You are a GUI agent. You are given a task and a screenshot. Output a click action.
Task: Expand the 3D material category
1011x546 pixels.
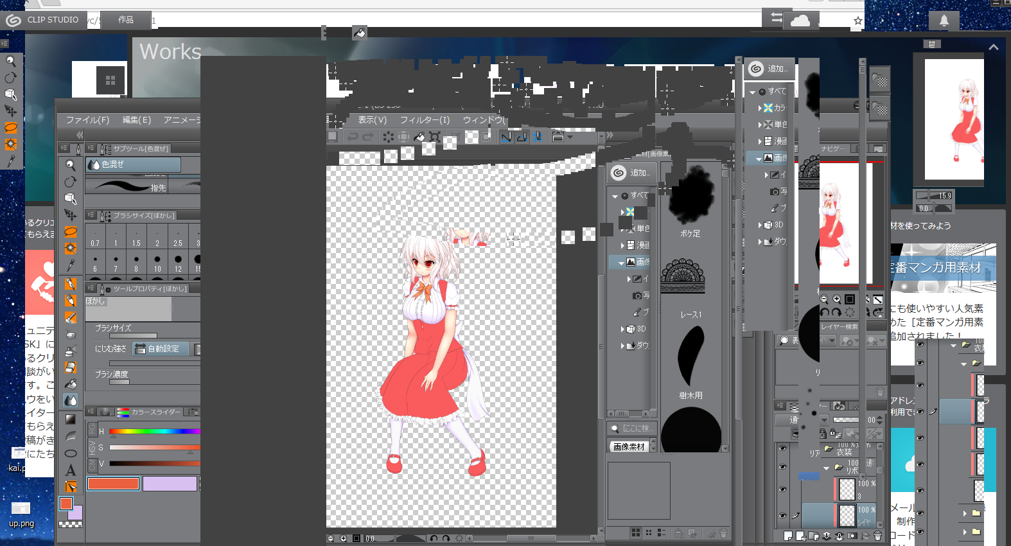[622, 329]
